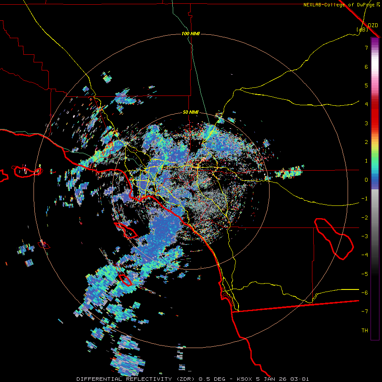Viewport: 382px width, 382px height.
Task: Click the "50 NMI" range ring label
Action: point(191,112)
